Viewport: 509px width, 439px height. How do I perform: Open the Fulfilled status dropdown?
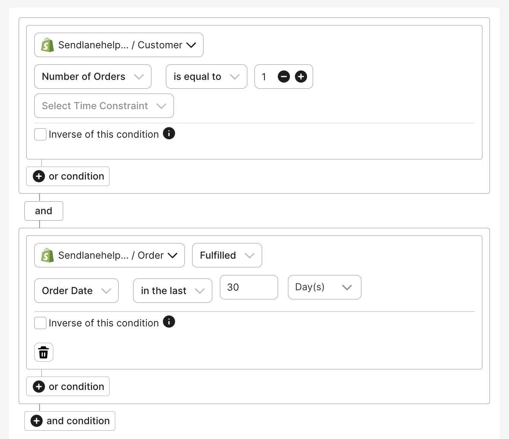point(227,255)
